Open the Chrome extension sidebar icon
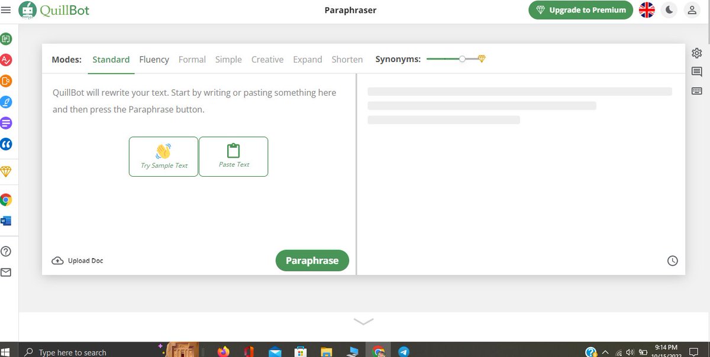Image resolution: width=710 pixels, height=357 pixels. click(x=6, y=200)
